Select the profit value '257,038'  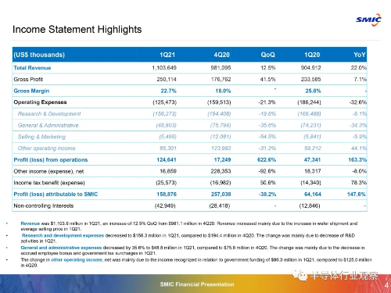(221, 195)
